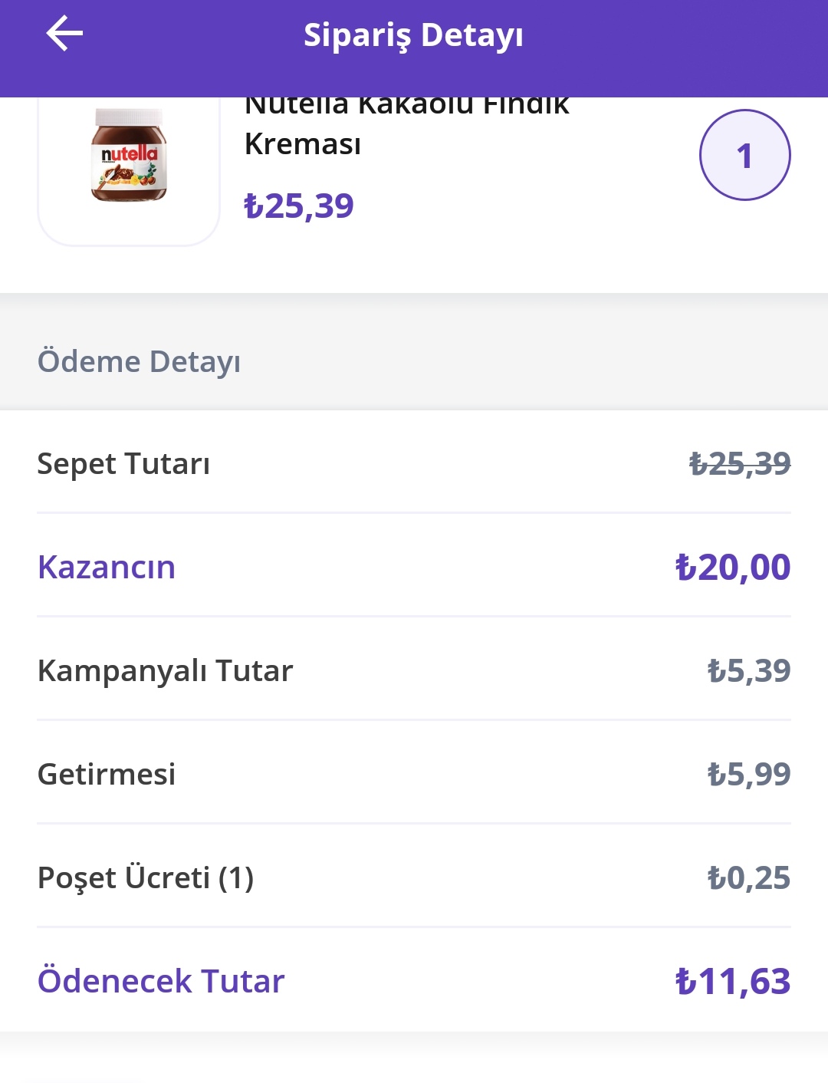Select the Poşet Ücreti (1) row
The image size is (828, 1083).
[414, 877]
